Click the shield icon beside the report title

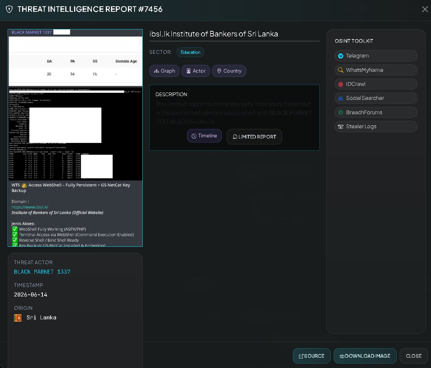9,9
